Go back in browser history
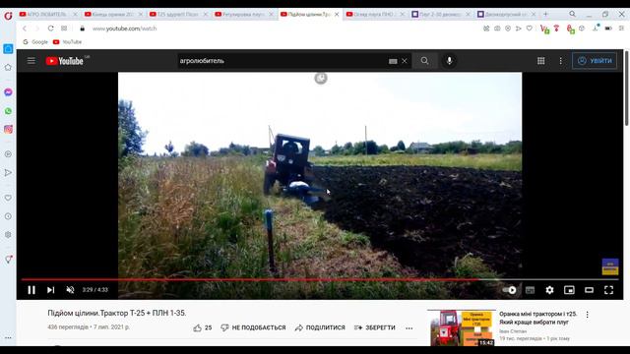The image size is (630, 354). pos(25,29)
